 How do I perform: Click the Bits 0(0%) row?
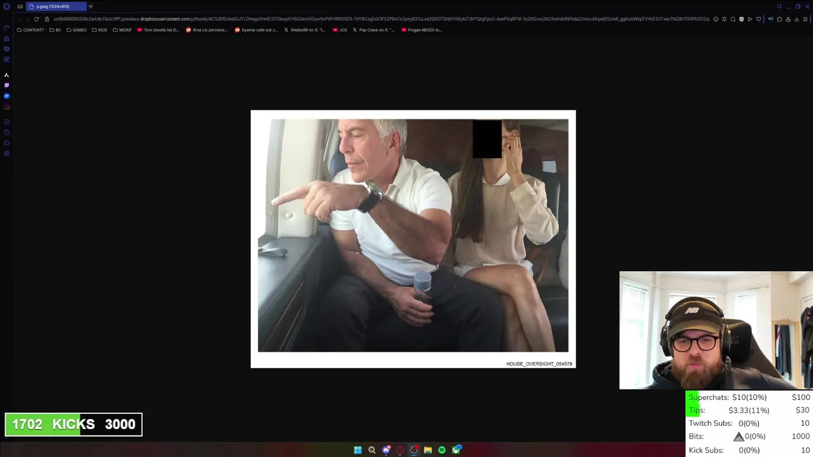pyautogui.click(x=749, y=437)
